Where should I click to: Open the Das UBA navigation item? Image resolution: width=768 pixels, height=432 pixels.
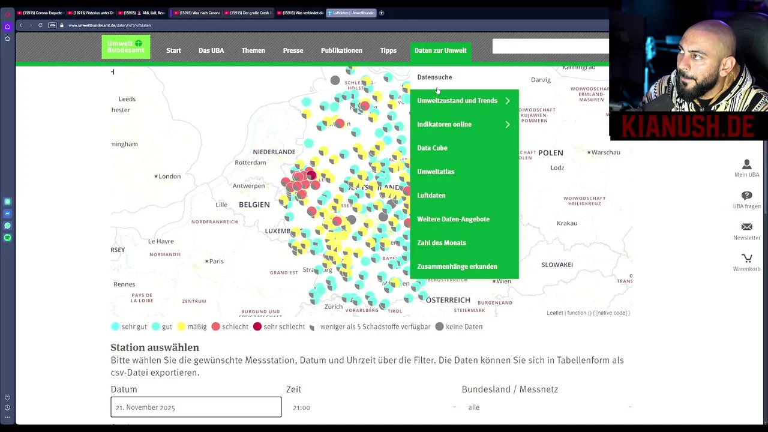[x=211, y=50]
